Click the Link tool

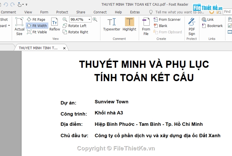(208, 19)
